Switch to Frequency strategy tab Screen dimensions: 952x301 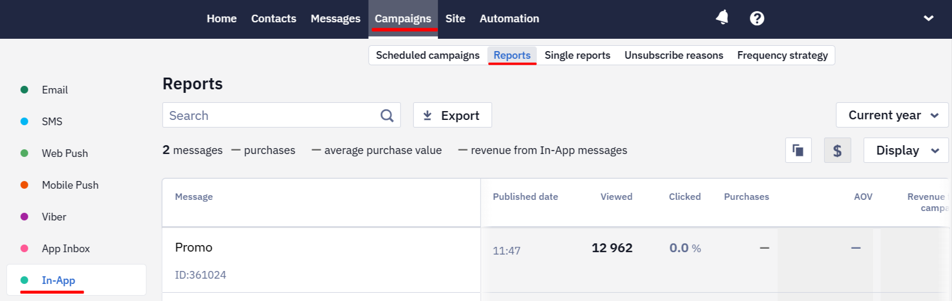point(782,55)
